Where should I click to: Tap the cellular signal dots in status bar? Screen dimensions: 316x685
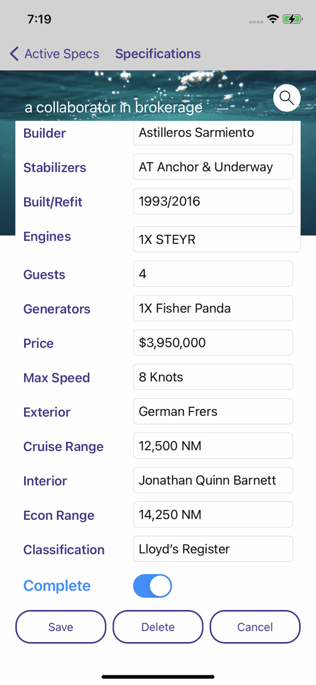(x=255, y=21)
